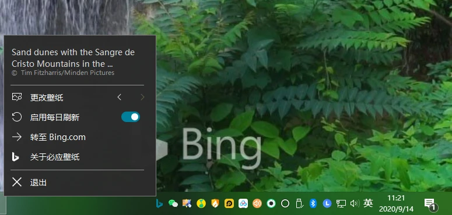Click the yellow square P tray icon

coord(229,203)
